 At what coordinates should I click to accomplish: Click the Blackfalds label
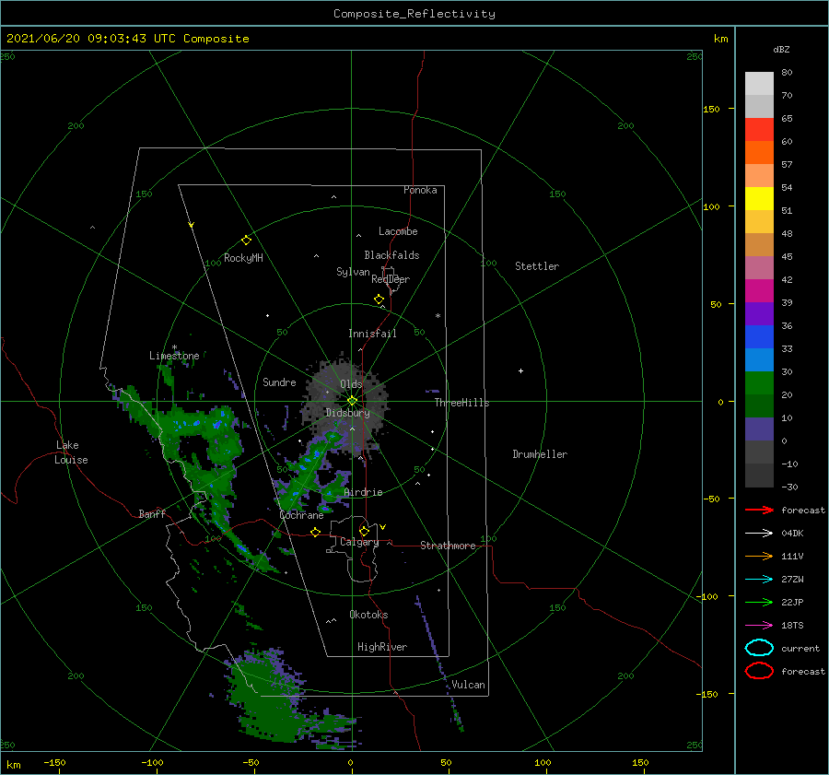[x=391, y=255]
